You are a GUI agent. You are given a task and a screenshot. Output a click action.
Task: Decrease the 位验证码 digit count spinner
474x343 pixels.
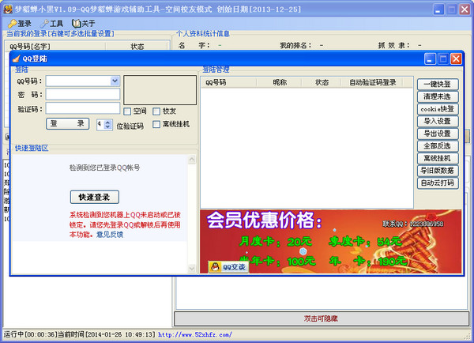[108, 127]
